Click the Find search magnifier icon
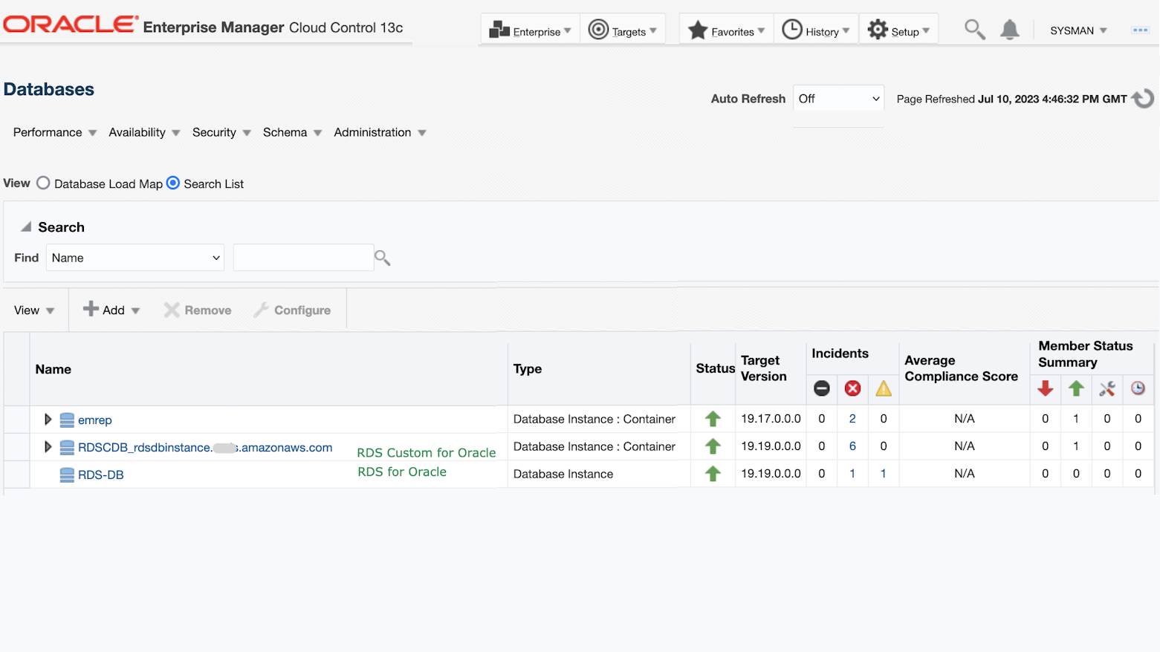 click(382, 258)
